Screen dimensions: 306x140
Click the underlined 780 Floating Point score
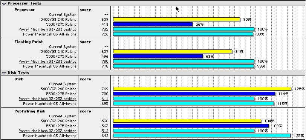(105, 62)
